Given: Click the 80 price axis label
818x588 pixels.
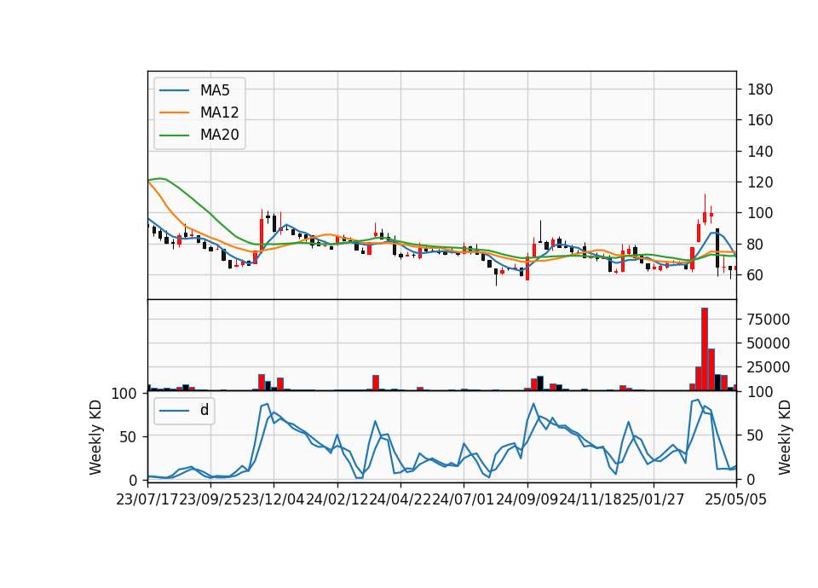Looking at the screenshot, I should click(x=756, y=245).
